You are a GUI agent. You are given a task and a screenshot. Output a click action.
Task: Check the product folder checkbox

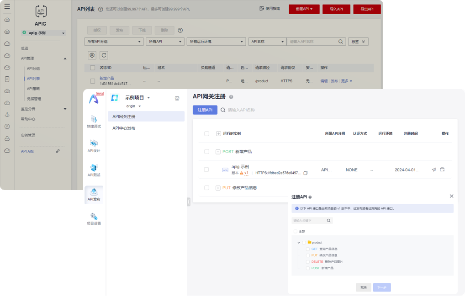click(304, 243)
